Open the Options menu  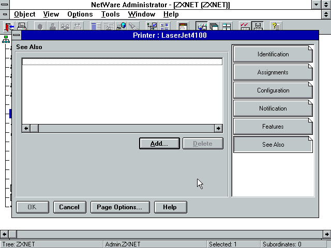(80, 14)
